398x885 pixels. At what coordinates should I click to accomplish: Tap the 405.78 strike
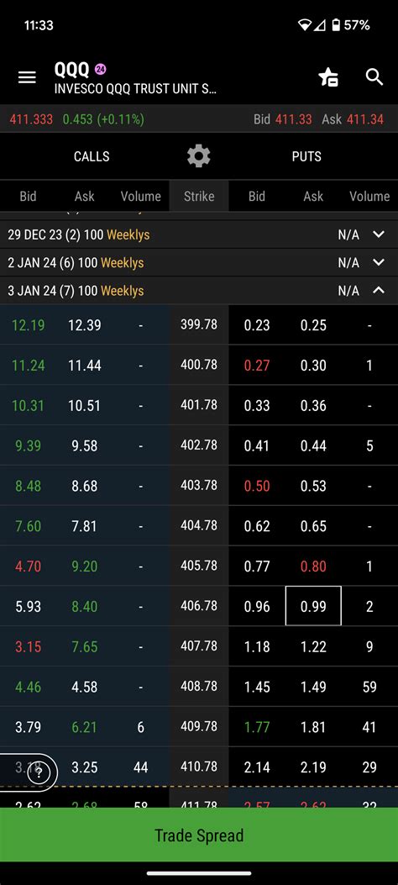[199, 565]
